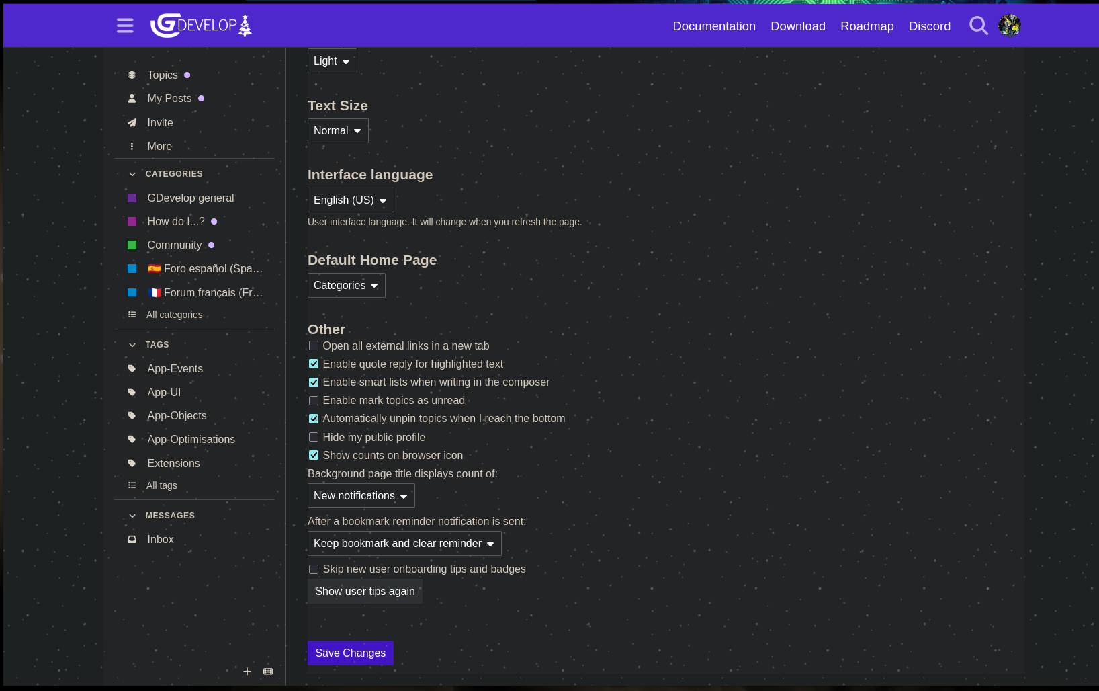Open the Documentation nav link
This screenshot has height=691, width=1099.
pyautogui.click(x=713, y=26)
